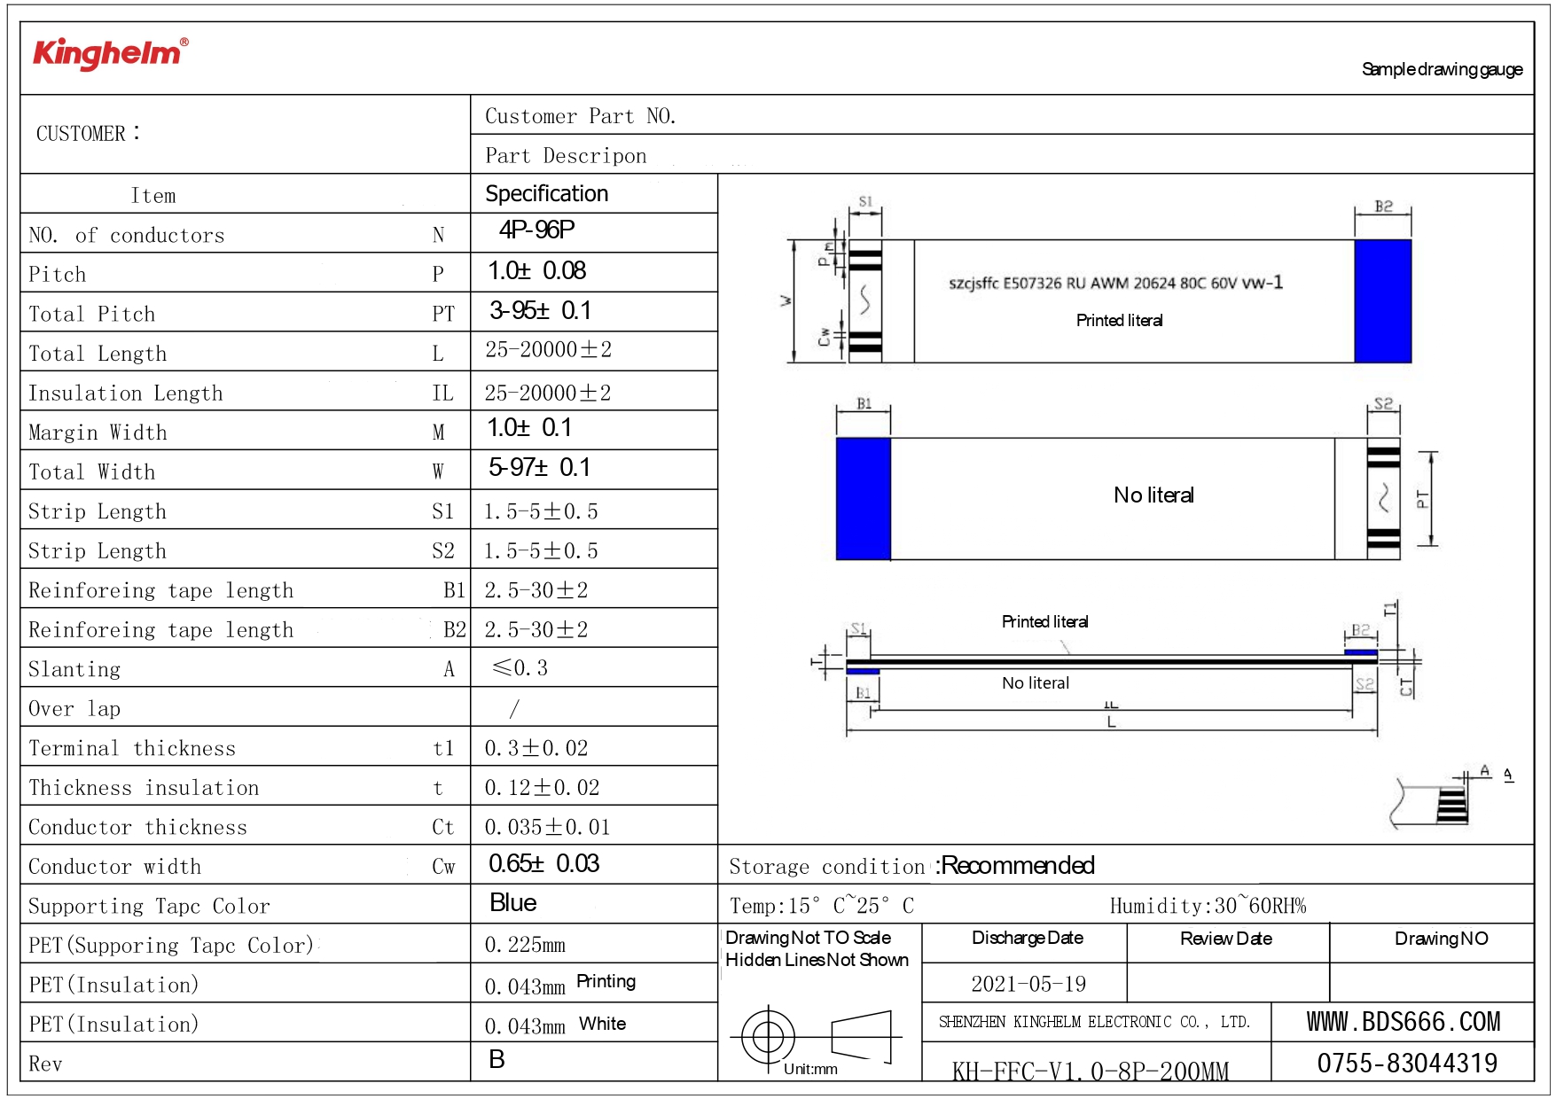
Task: Click the 'Drawing NO' header
Action: coord(1442,939)
